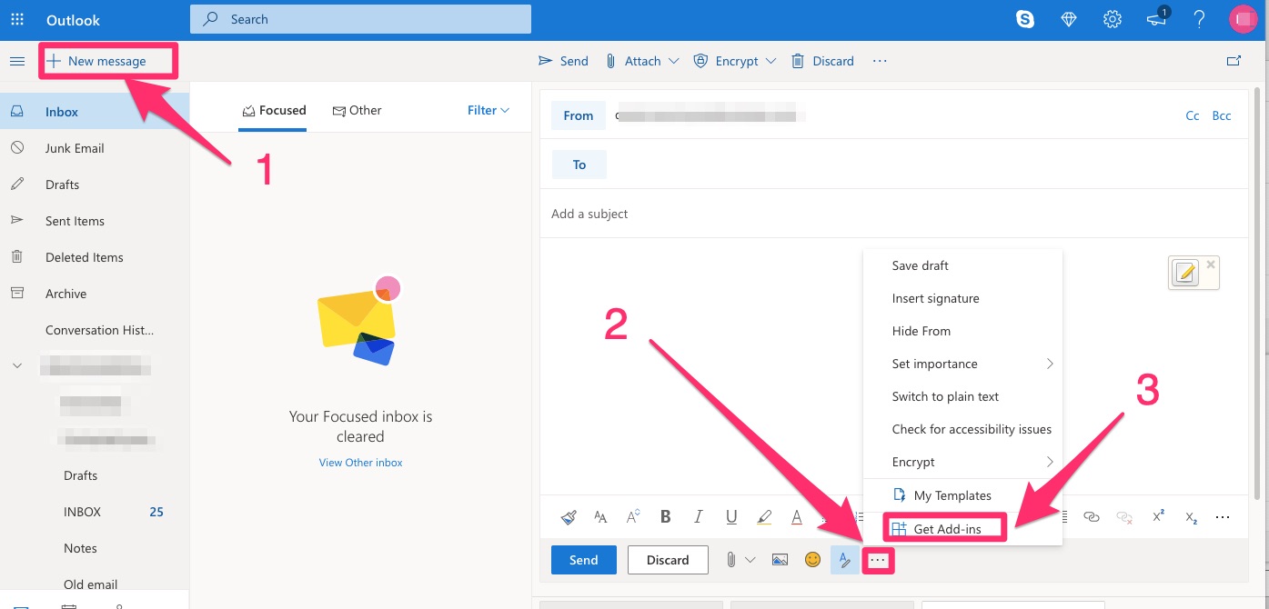Viewport: 1269px width, 609px height.
Task: Open the Settings gear icon
Action: coord(1112,19)
